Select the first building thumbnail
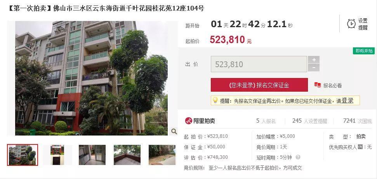The height and width of the screenshot is (179, 377). click(23, 155)
